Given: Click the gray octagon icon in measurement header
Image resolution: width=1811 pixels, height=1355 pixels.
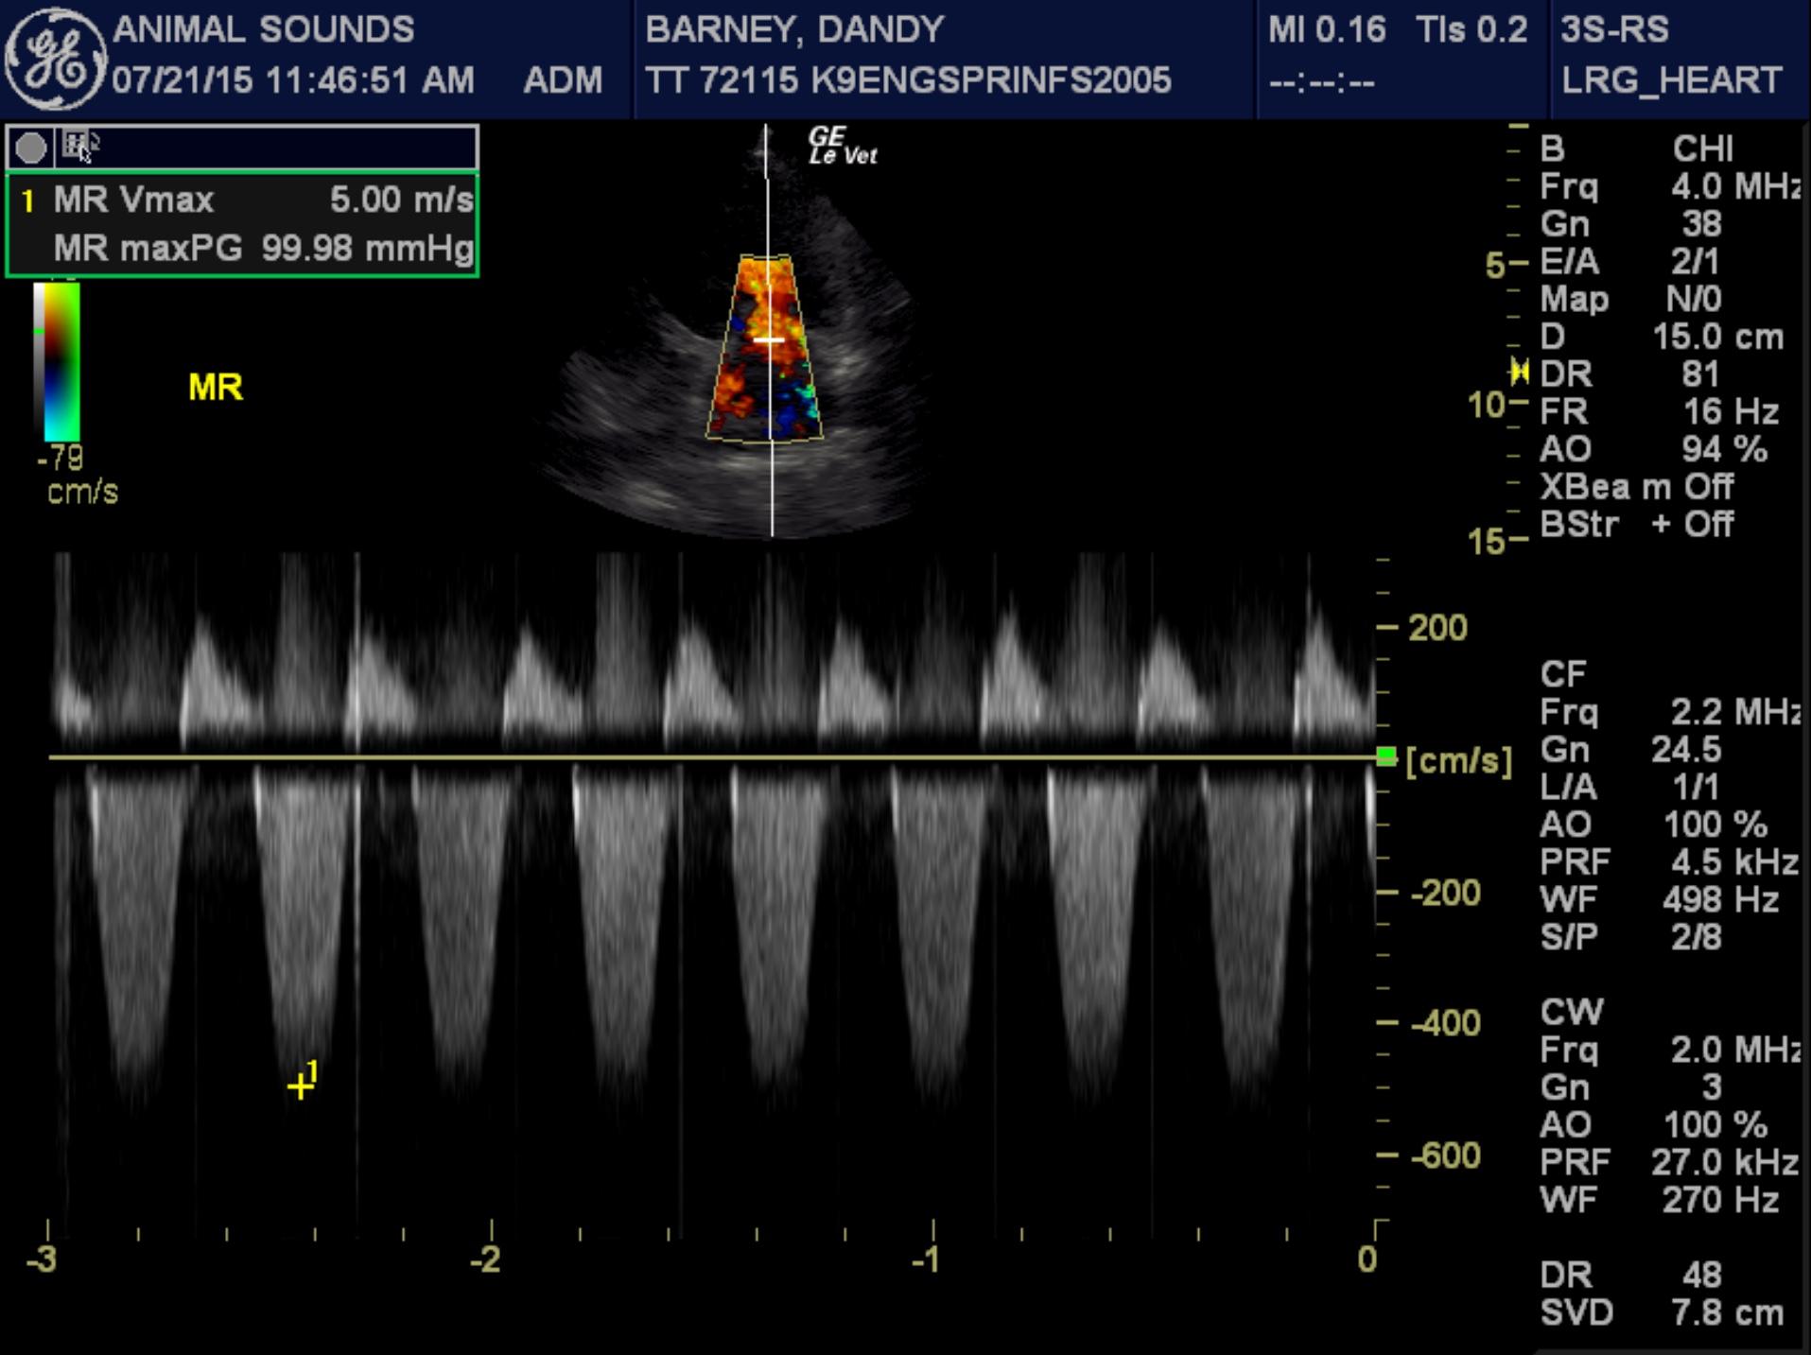Looking at the screenshot, I should pyautogui.click(x=30, y=148).
